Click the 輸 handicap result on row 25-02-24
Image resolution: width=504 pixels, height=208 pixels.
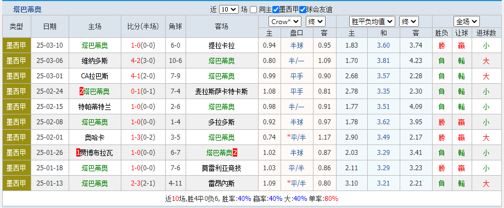[x=462, y=91]
